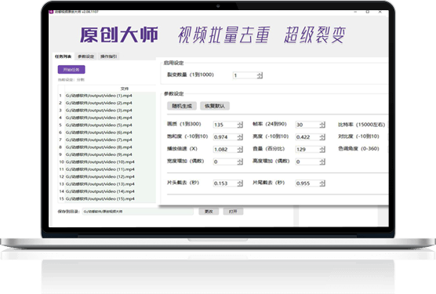The width and height of the screenshot is (436, 294).
Task: Adjust the 帧率 spinner showing 30
Action: [x=322, y=125]
